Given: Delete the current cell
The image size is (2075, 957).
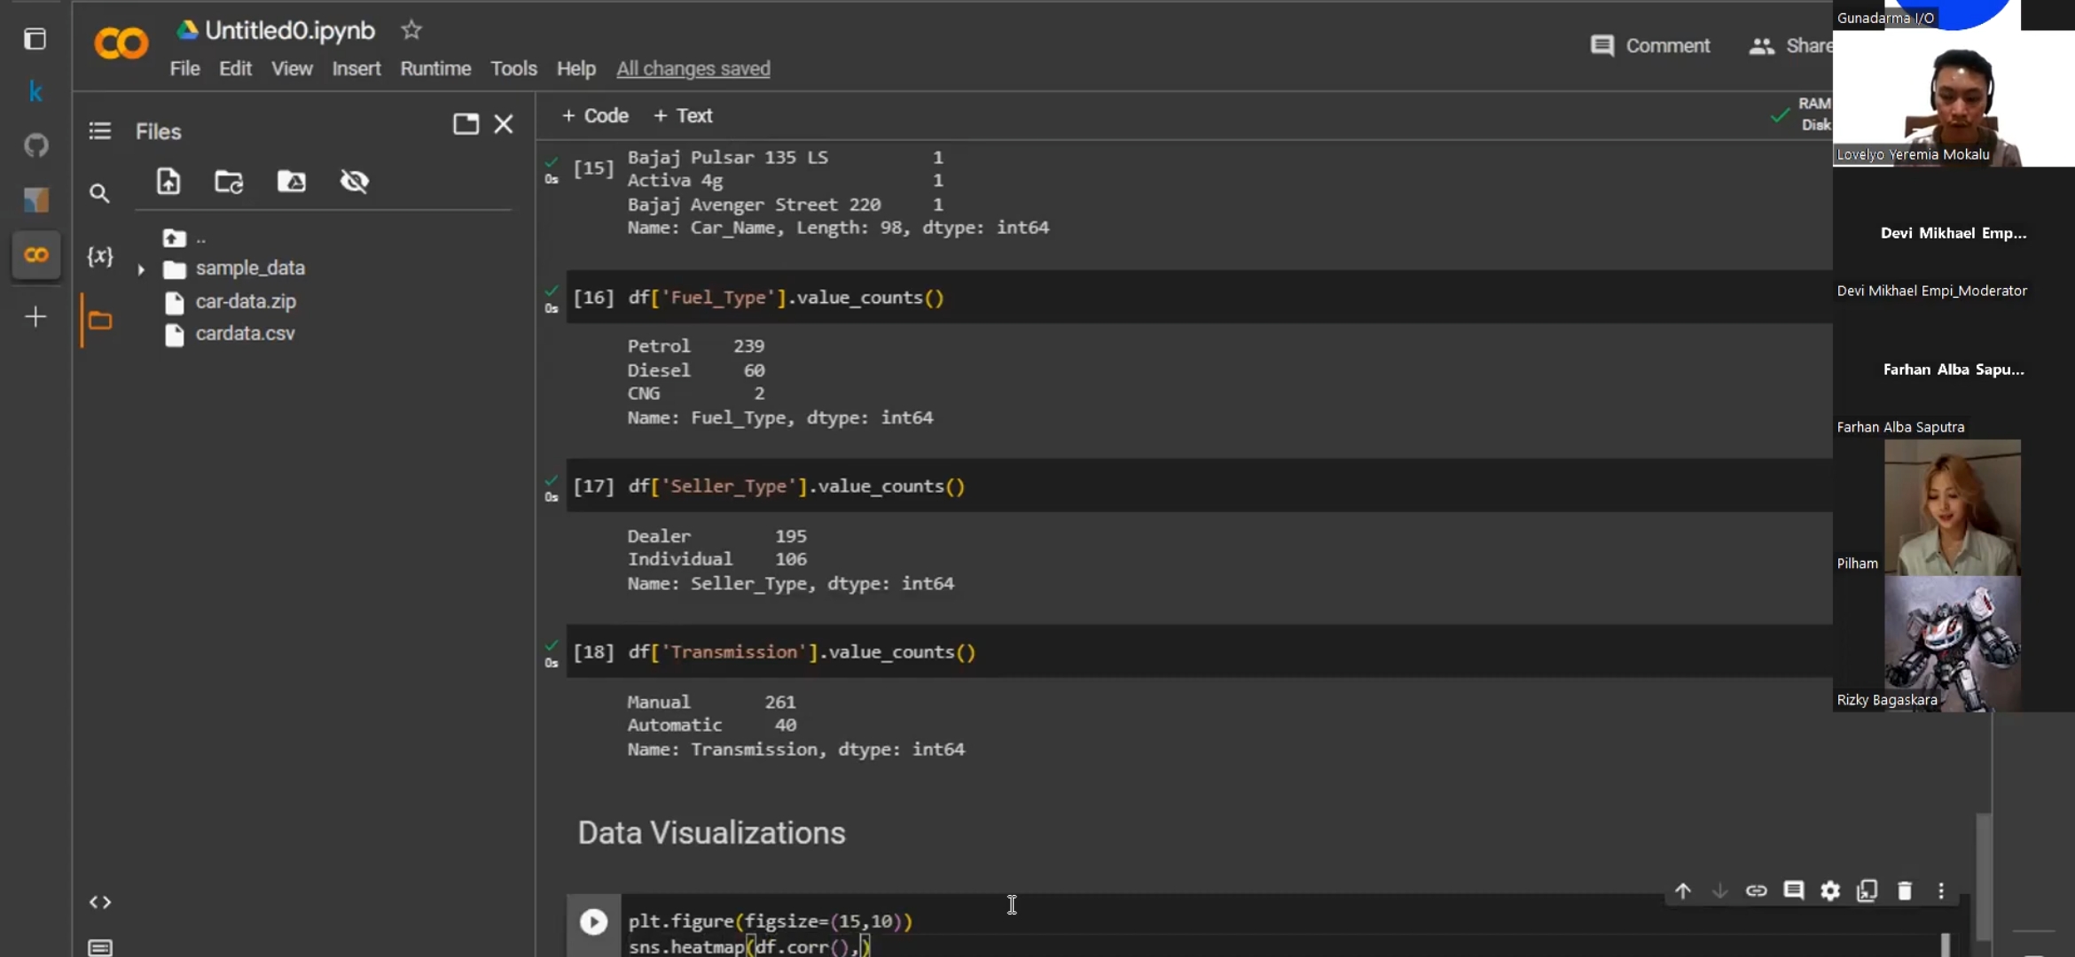Looking at the screenshot, I should 1904,891.
